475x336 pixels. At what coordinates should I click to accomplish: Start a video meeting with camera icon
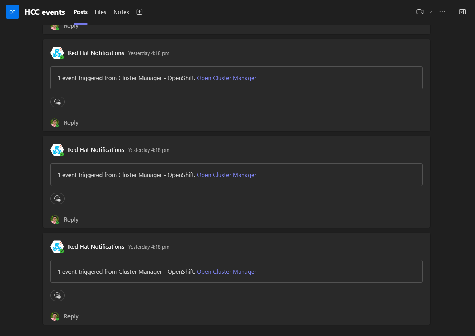pos(420,12)
